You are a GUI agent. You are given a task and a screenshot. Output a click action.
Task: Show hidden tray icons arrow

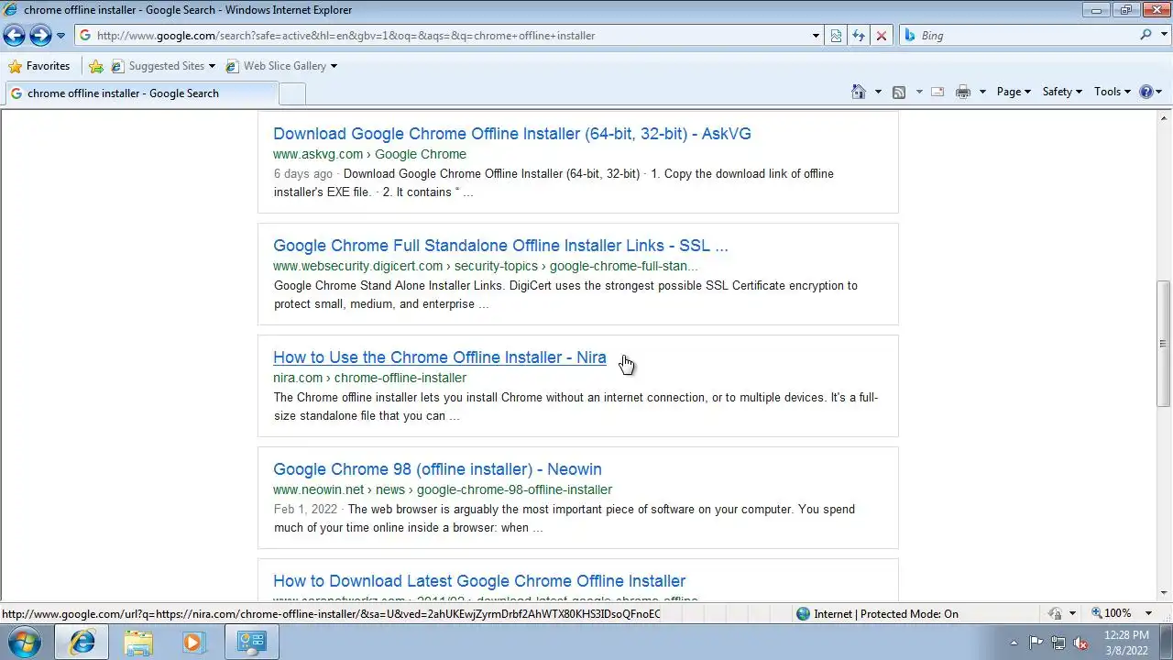point(1014,643)
